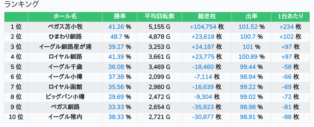
Task: Click the 勝率 column header
Action: click(x=120, y=16)
